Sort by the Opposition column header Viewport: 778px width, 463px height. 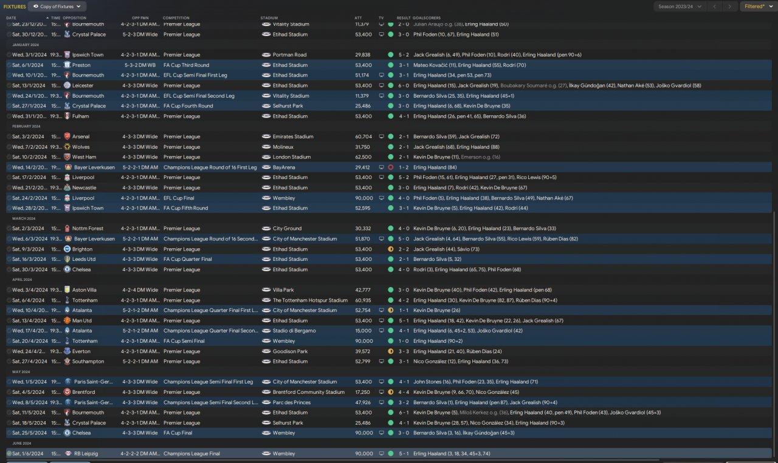[75, 18]
